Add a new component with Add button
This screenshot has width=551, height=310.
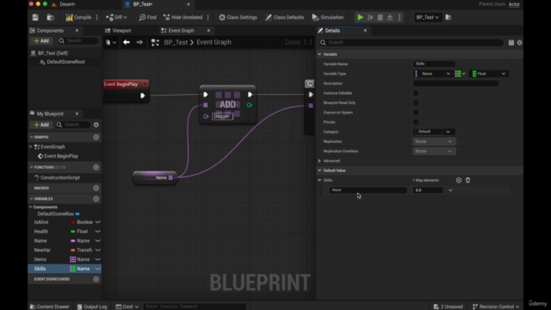point(41,40)
